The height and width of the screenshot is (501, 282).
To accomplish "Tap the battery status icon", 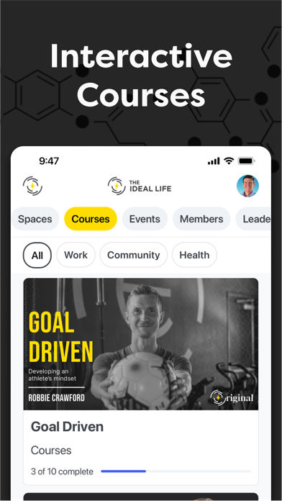I will (x=246, y=161).
